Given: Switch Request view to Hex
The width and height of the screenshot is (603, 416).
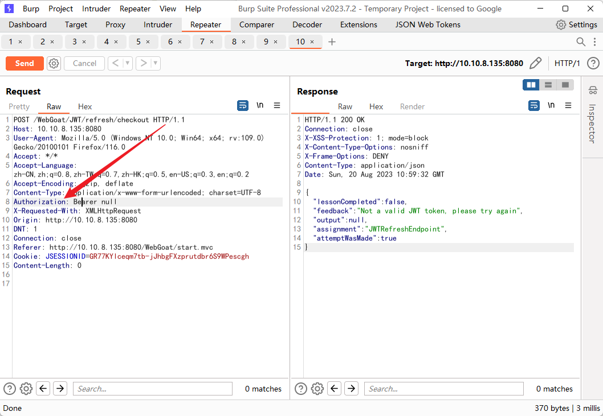Looking at the screenshot, I should [85, 106].
